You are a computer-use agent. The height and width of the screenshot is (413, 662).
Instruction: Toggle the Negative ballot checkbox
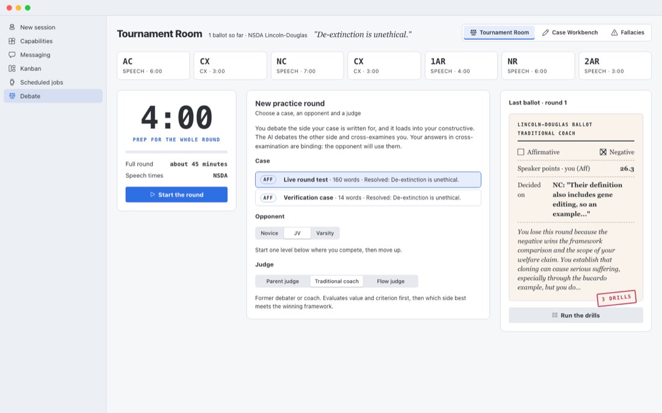[603, 152]
